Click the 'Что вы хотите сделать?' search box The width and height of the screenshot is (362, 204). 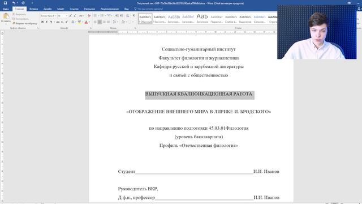[x=150, y=9]
